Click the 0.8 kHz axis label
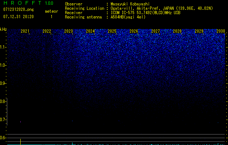 (3, 101)
